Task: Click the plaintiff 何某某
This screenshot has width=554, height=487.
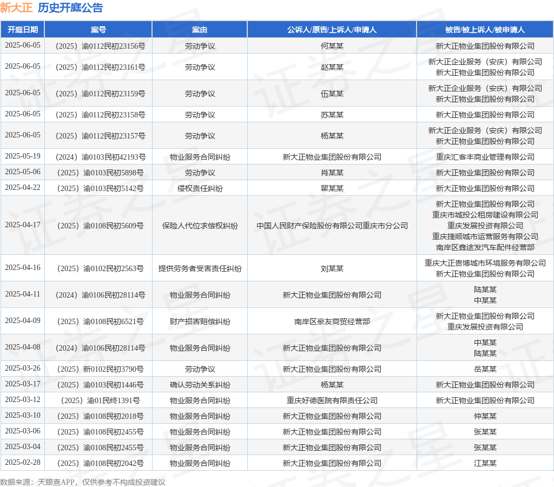Action: click(332, 46)
